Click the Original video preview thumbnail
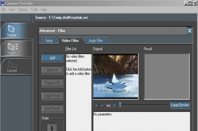This screenshot has height=131, width=198. (x=116, y=76)
